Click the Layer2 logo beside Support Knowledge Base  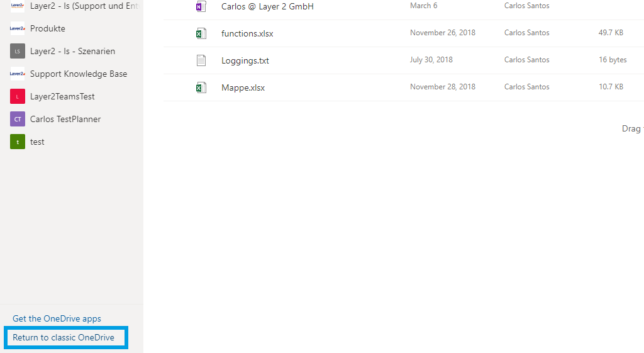pyautogui.click(x=18, y=74)
